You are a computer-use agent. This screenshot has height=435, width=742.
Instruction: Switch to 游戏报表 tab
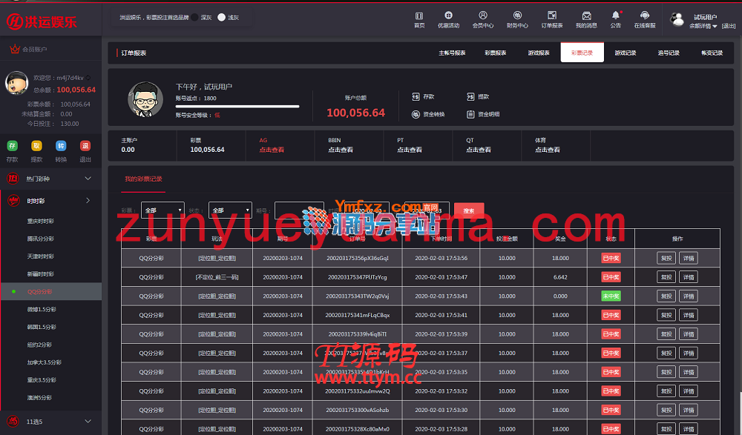point(539,53)
